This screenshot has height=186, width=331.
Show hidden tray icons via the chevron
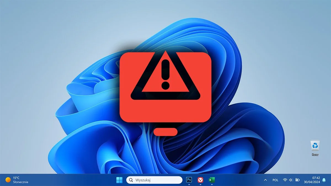click(265, 180)
